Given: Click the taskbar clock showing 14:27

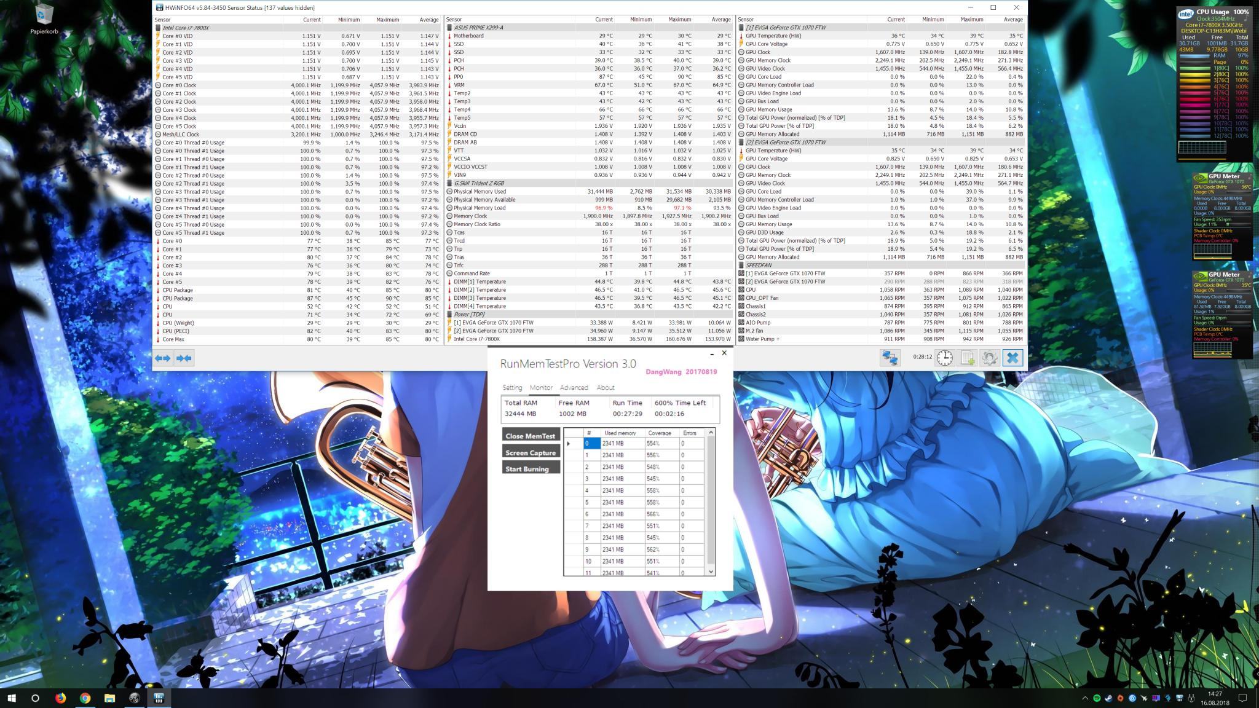Looking at the screenshot, I should [1214, 698].
